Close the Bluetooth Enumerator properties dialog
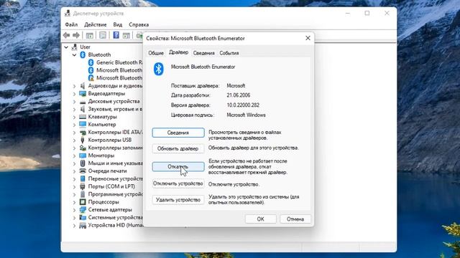The width and height of the screenshot is (460, 258). coord(308,38)
